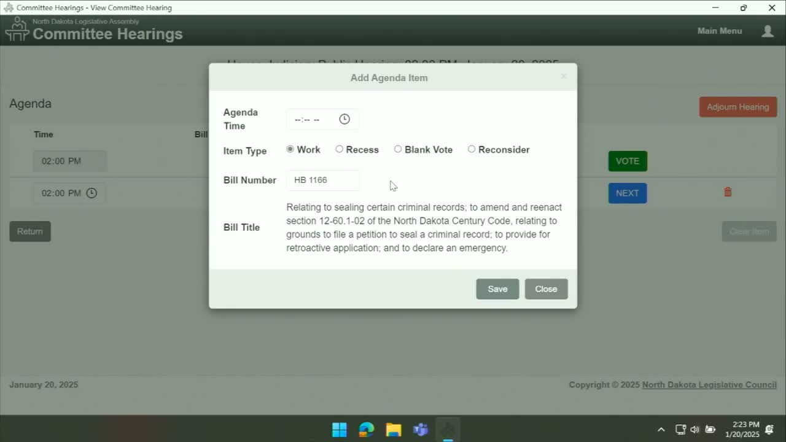Click the clock icon in Agenda Time field
Image resolution: width=786 pixels, height=442 pixels.
tap(344, 119)
